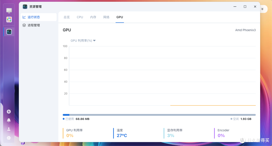Click the 资源管理 window title
This screenshot has height=146, width=272.
coord(36,7)
